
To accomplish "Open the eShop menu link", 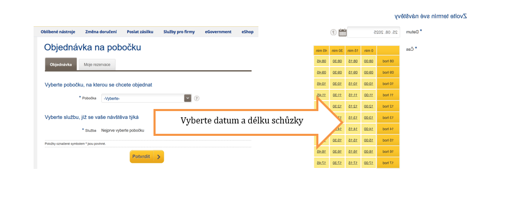I will click(x=248, y=32).
